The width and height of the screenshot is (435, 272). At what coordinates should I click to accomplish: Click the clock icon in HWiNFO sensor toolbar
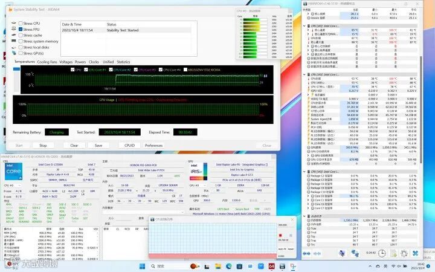382,253
